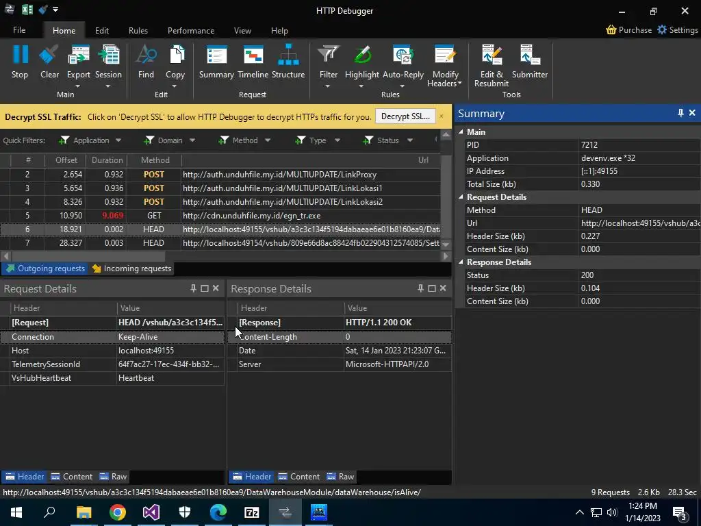Screen dimensions: 701x526
Task: Open the quick access toolbar dropdown
Action: (55, 10)
